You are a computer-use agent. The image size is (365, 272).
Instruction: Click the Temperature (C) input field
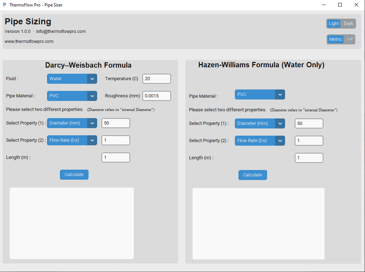coord(157,79)
